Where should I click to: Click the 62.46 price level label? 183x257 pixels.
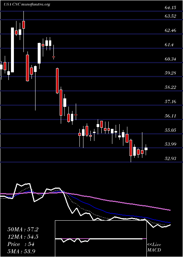click(x=171, y=30)
